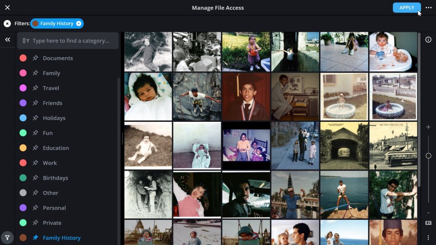Toggle the pin on the Documents category

(35, 58)
